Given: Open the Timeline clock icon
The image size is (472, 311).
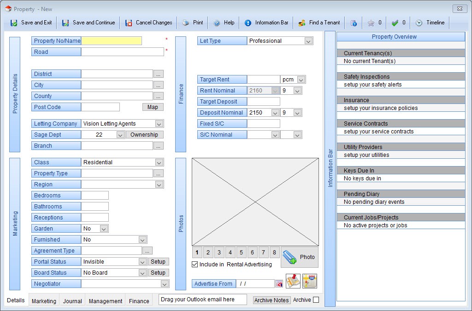Looking at the screenshot, I should pos(419,23).
